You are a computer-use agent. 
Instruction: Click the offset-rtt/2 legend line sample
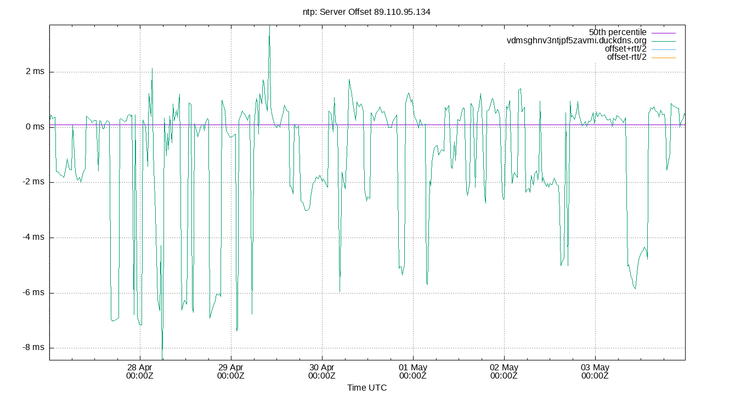663,57
